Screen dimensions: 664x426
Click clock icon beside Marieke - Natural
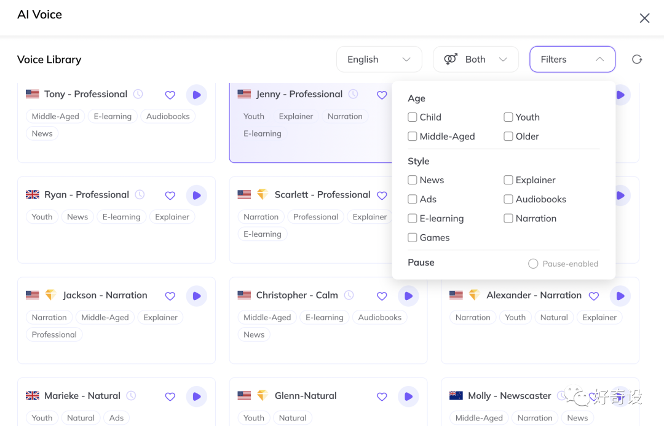pyautogui.click(x=132, y=395)
